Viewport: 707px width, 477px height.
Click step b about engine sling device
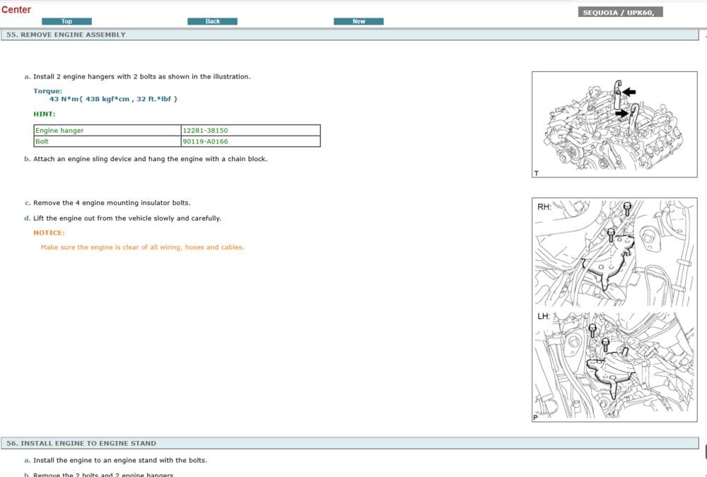[150, 159]
